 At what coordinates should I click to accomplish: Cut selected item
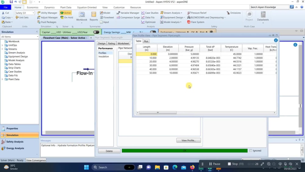point(5,13)
